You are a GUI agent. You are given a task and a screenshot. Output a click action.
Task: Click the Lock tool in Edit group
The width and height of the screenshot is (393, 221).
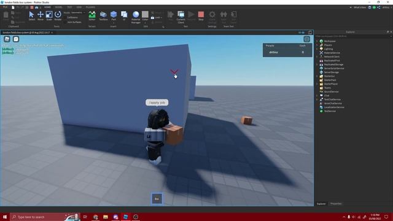coord(157,18)
